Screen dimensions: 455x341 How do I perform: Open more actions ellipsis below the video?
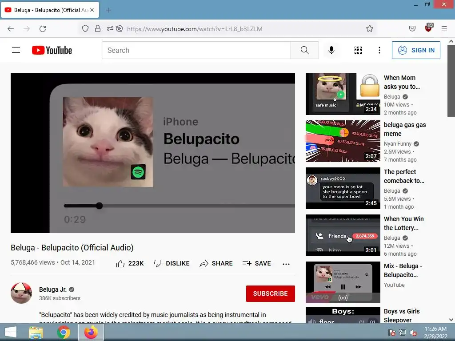pyautogui.click(x=286, y=264)
